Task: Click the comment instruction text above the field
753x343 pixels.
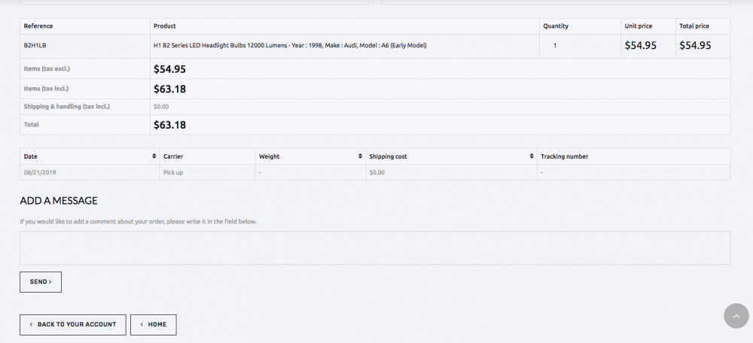Action: pos(139,222)
